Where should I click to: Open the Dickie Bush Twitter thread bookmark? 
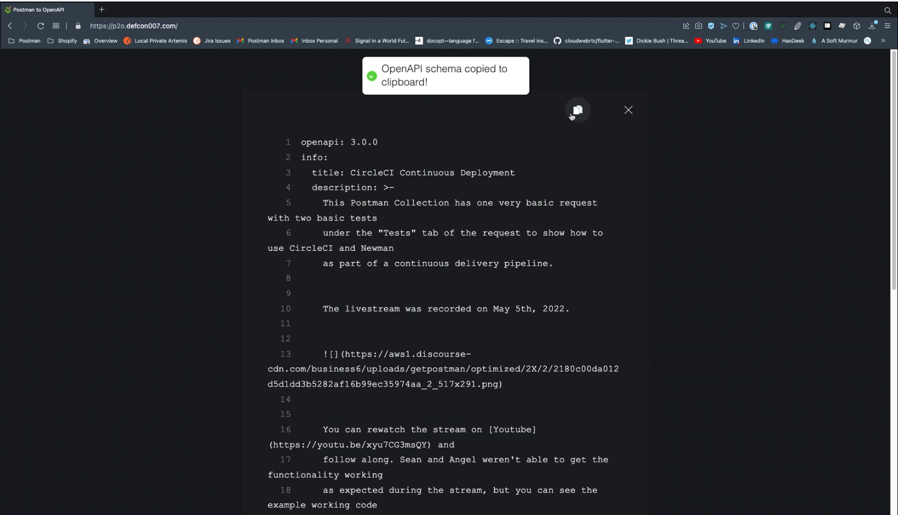click(x=657, y=41)
